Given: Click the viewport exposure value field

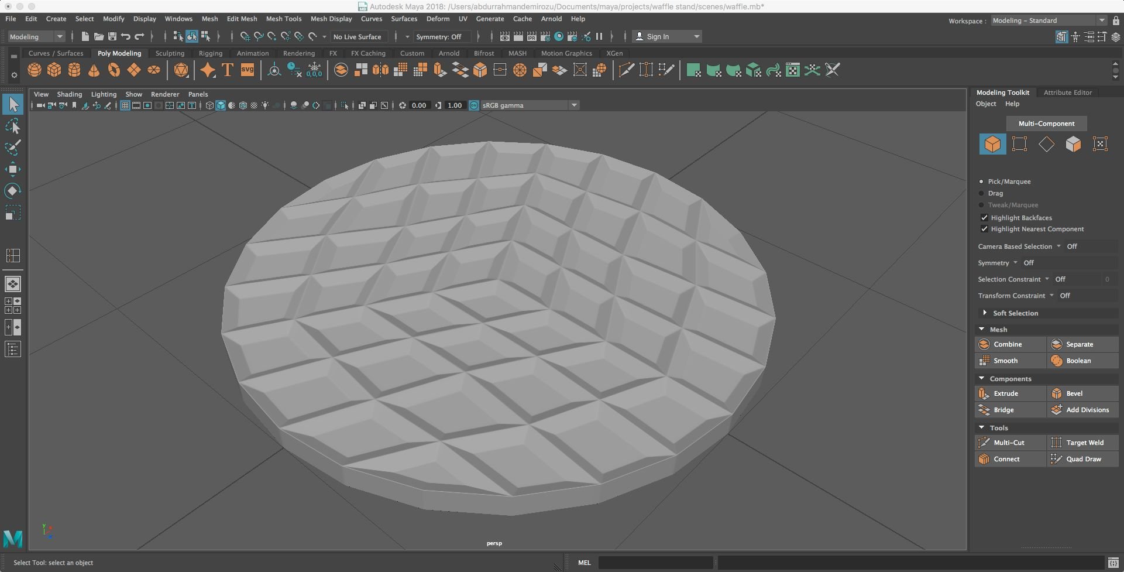Looking at the screenshot, I should pos(420,105).
